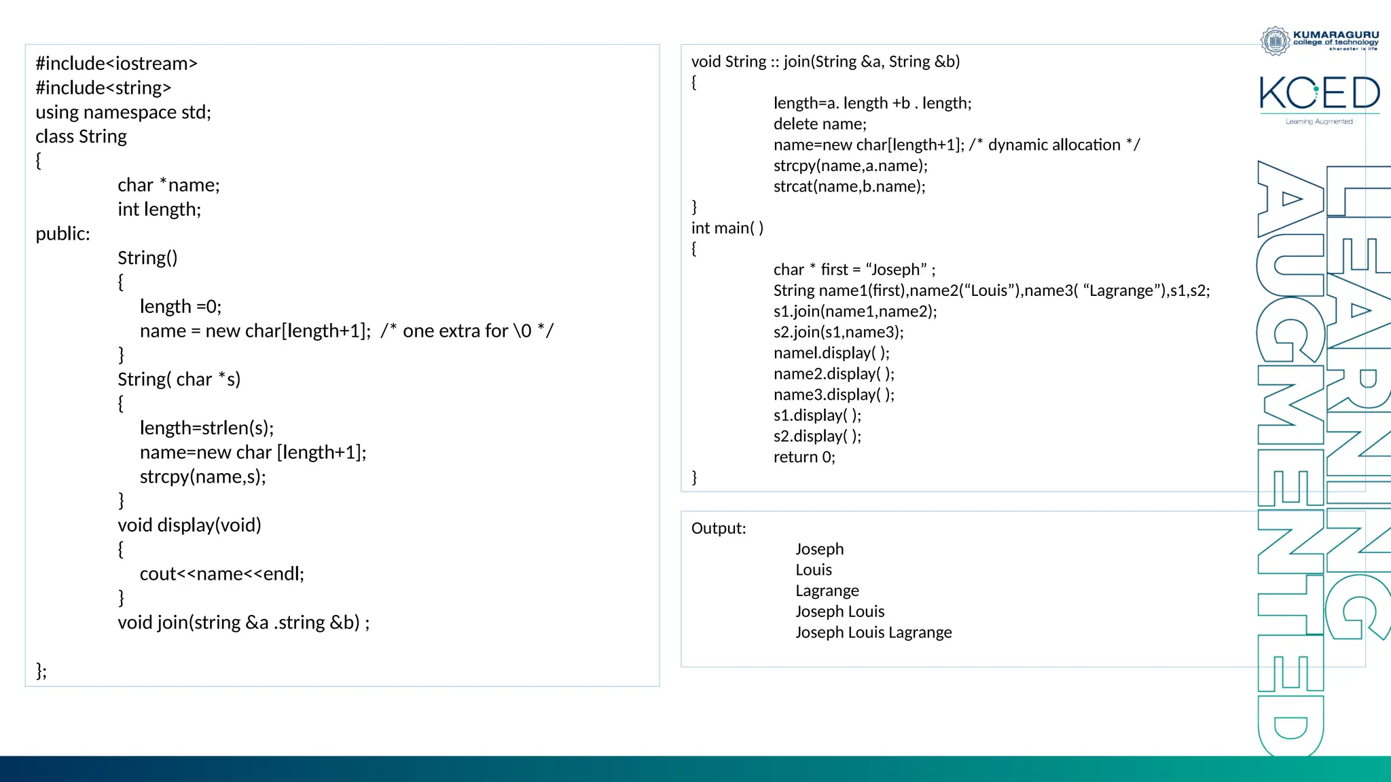Click the 'void display(void)' line
The image size is (1391, 782).
coord(189,525)
